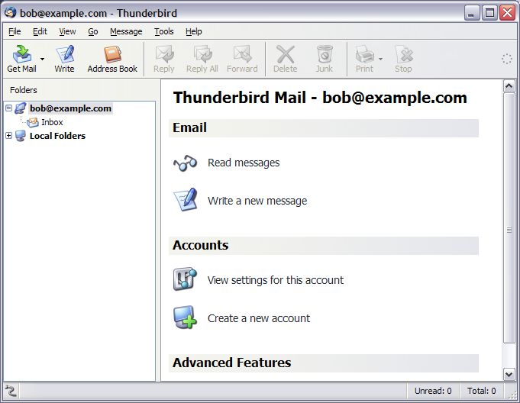Open the Edit menu
The width and height of the screenshot is (520, 403).
[x=40, y=31]
